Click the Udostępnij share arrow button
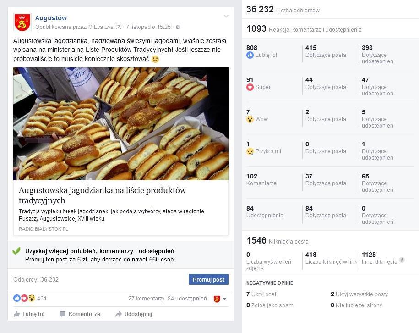419x333 pixels. pos(134,314)
